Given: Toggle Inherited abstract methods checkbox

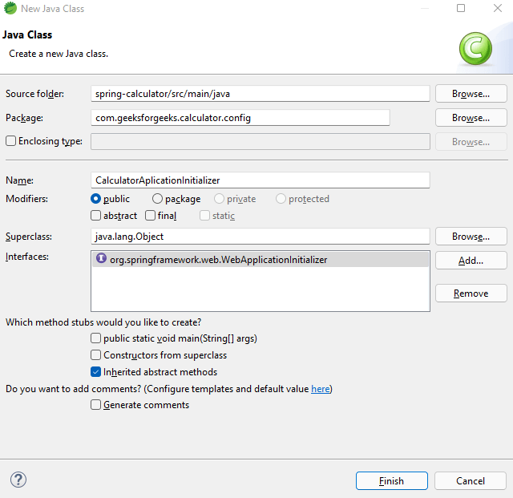Looking at the screenshot, I should tap(96, 372).
